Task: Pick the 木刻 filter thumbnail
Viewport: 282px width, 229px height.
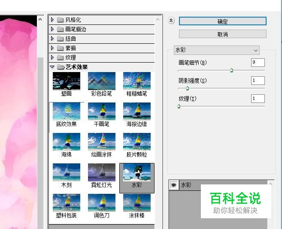Action: [67, 172]
